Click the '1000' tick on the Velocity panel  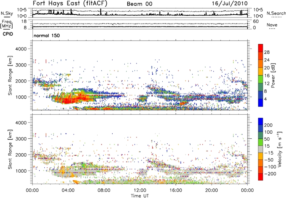click(x=21, y=171)
